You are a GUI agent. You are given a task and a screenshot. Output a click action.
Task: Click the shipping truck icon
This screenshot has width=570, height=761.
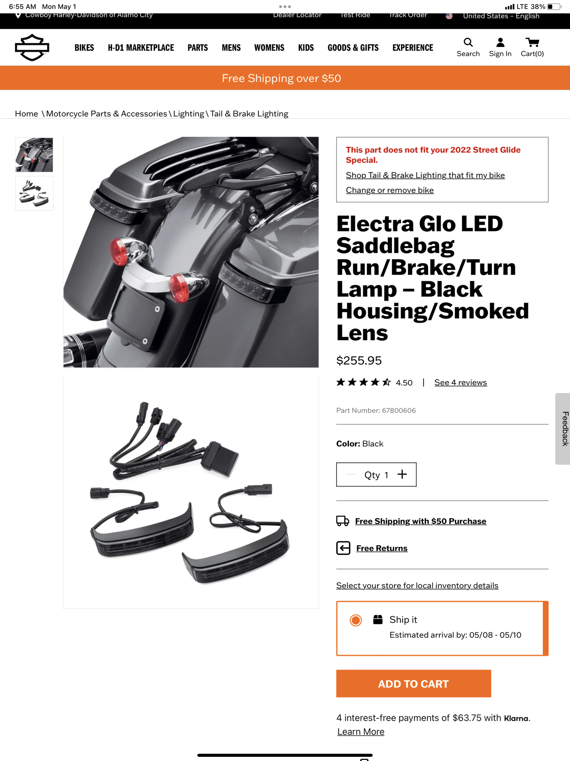coord(342,521)
